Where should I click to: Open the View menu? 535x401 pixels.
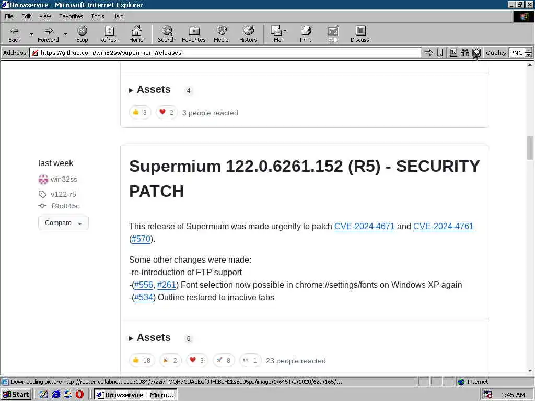tap(45, 16)
